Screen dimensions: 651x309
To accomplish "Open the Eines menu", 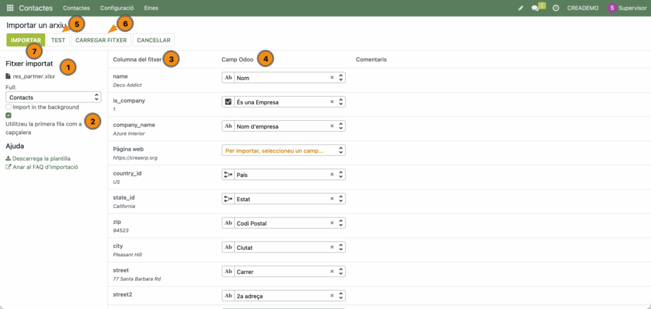I will tap(151, 8).
